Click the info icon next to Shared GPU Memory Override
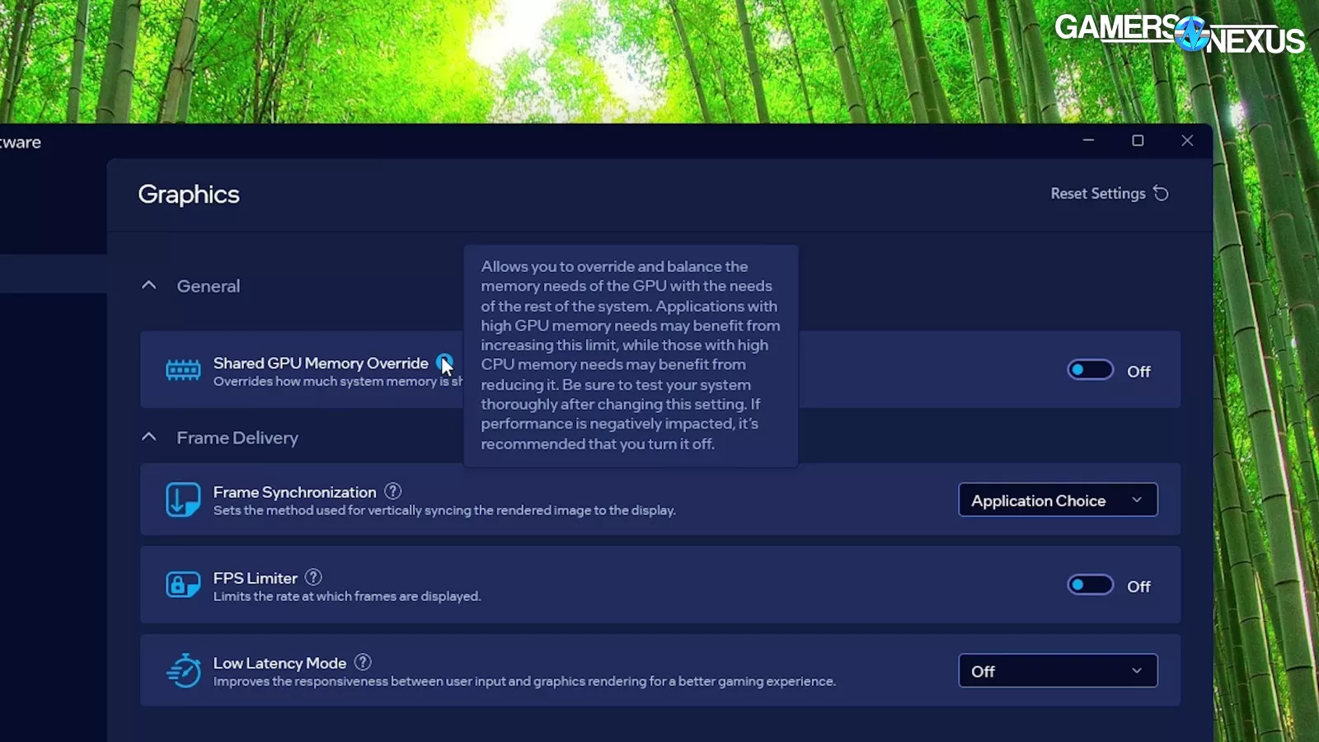1319x742 pixels. click(x=444, y=363)
